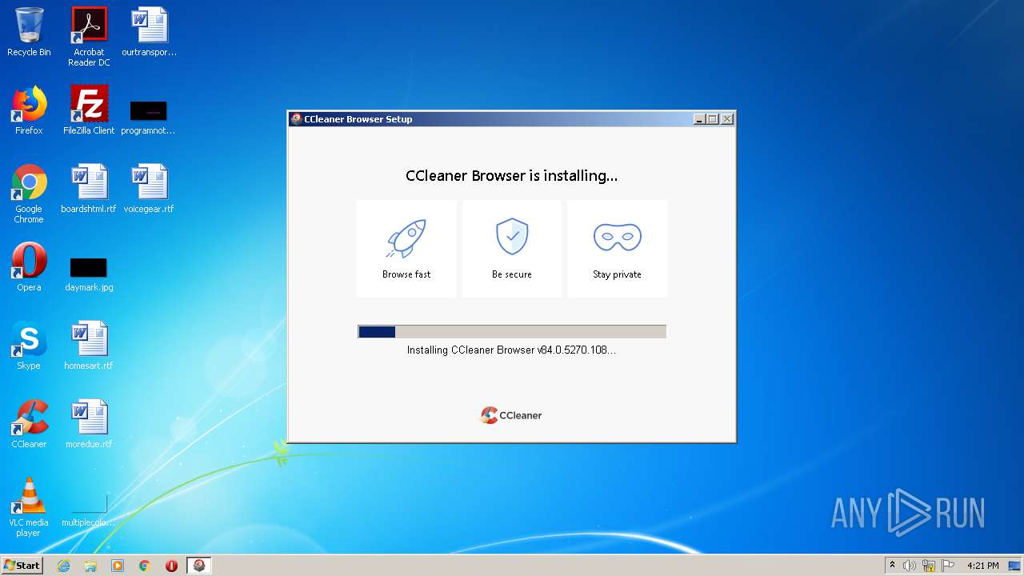Click 'Installing CCleaner Browser v84.0.5270.108...' status text
1024x576 pixels.
511,350
